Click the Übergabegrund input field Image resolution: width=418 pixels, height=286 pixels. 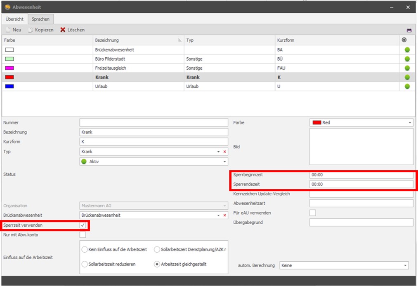coord(361,223)
